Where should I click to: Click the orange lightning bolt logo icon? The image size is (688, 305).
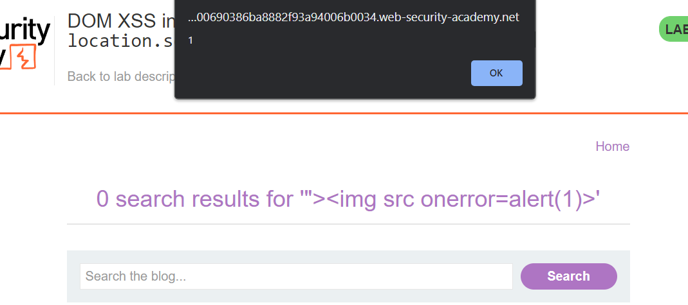tap(22, 58)
